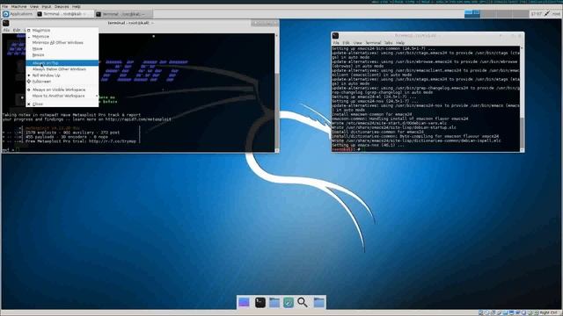Click the terminal icon on second taskbar button
Image resolution: width=563 pixels, height=316 pixels.
99,14
